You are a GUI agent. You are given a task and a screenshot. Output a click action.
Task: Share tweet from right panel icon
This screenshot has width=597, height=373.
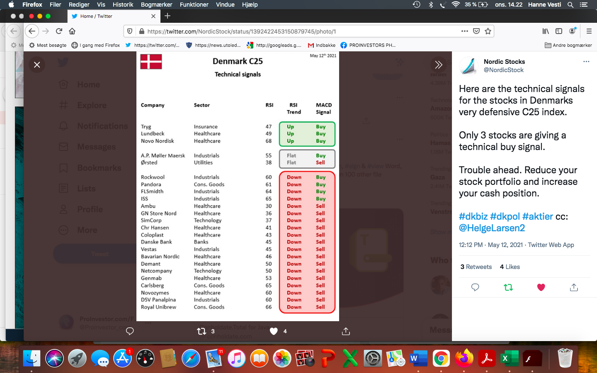coord(574,287)
